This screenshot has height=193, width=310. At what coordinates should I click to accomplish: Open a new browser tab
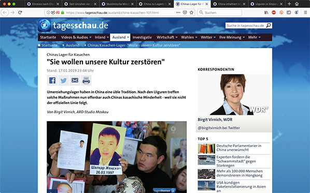(x=289, y=4)
